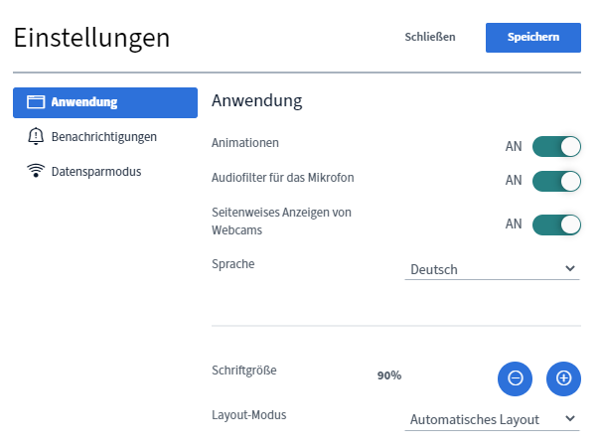601x448 pixels.
Task: Click the AN label beside Animationen
Action: click(x=514, y=147)
